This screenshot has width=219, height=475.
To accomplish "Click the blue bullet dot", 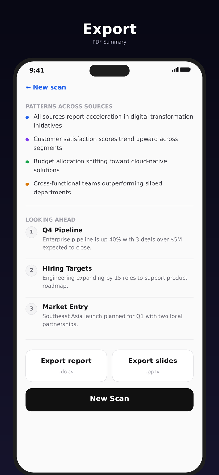I will click(x=27, y=117).
